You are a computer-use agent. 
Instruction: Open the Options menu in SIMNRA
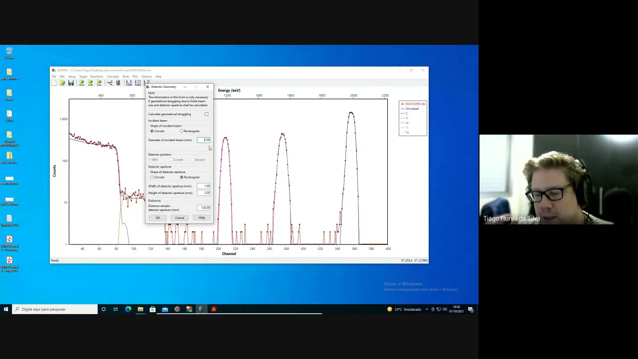[146, 76]
